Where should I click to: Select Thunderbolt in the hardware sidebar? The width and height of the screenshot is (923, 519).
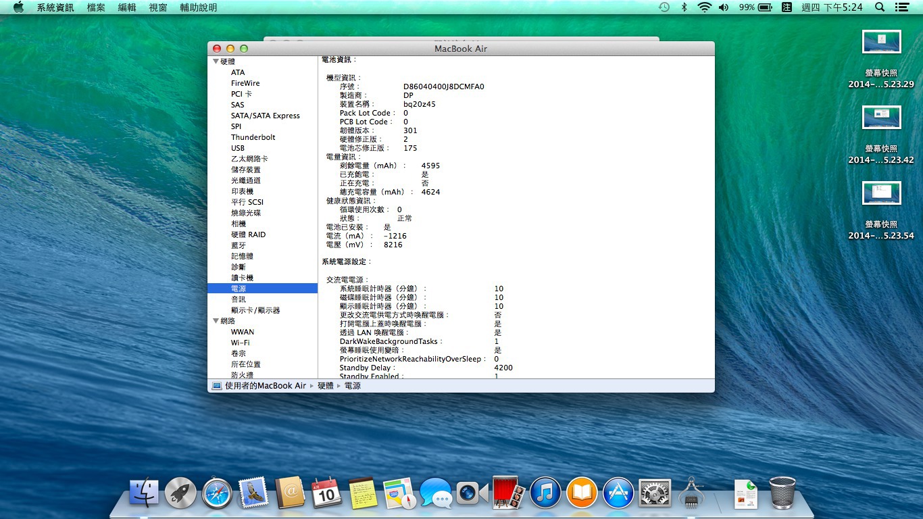point(253,137)
